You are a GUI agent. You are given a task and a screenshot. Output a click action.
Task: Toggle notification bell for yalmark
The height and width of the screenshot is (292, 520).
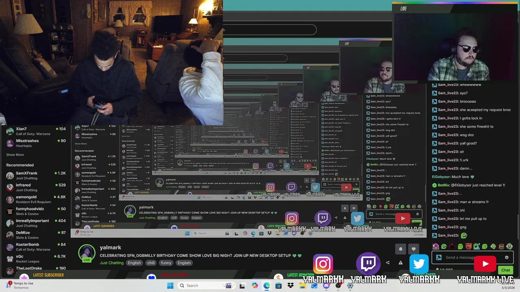point(401,249)
